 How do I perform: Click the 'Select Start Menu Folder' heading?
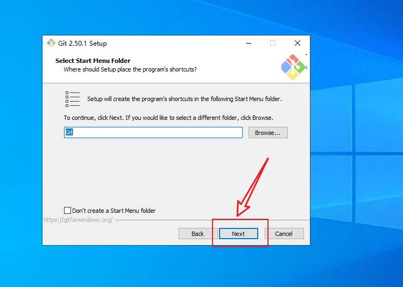(x=93, y=61)
